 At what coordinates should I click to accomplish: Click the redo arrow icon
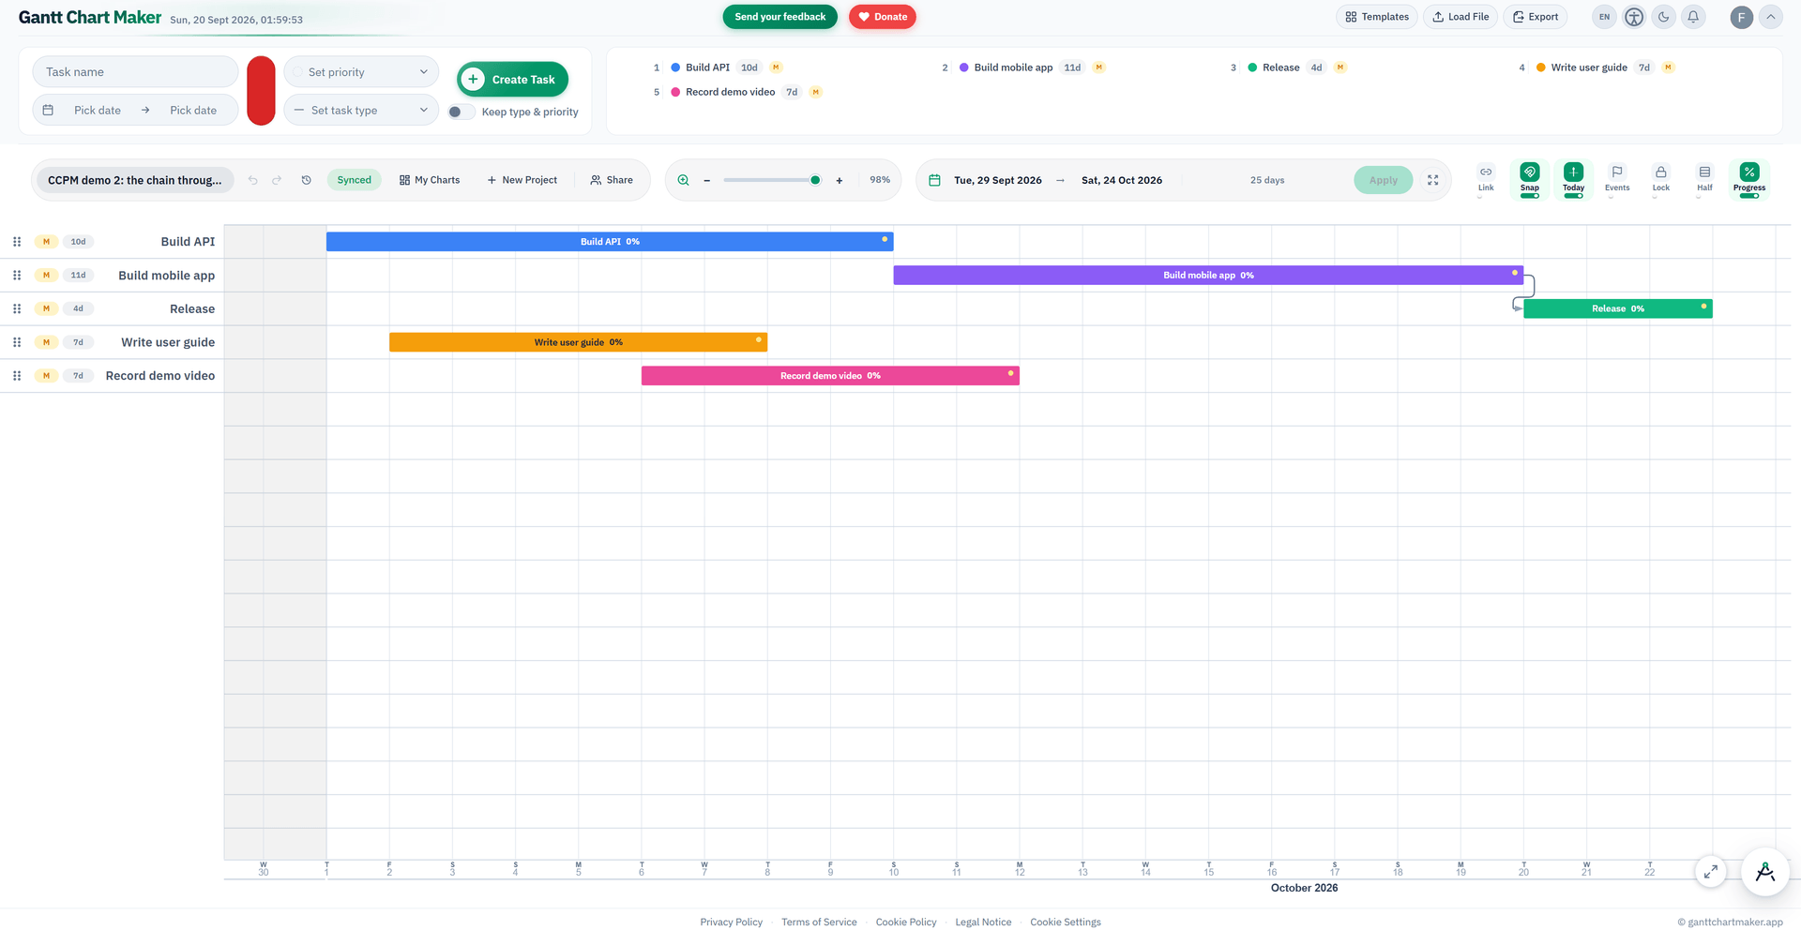(x=277, y=180)
